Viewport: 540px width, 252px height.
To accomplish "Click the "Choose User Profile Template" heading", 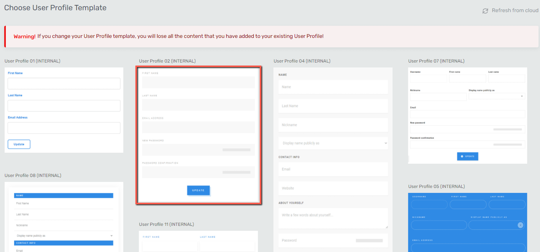I will pyautogui.click(x=56, y=8).
